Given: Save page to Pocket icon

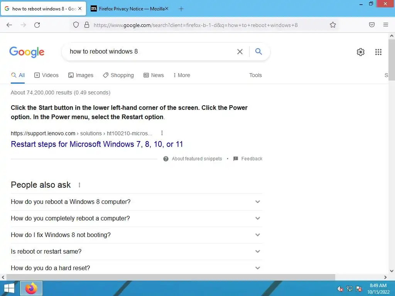Looking at the screenshot, I should [371, 25].
